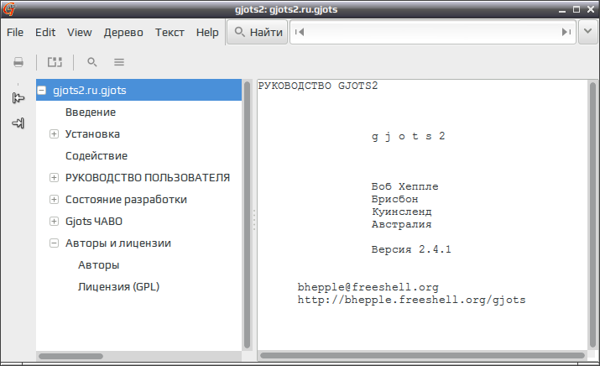
Task: Click the bhepple@freeshell.org email text
Action: (x=368, y=287)
